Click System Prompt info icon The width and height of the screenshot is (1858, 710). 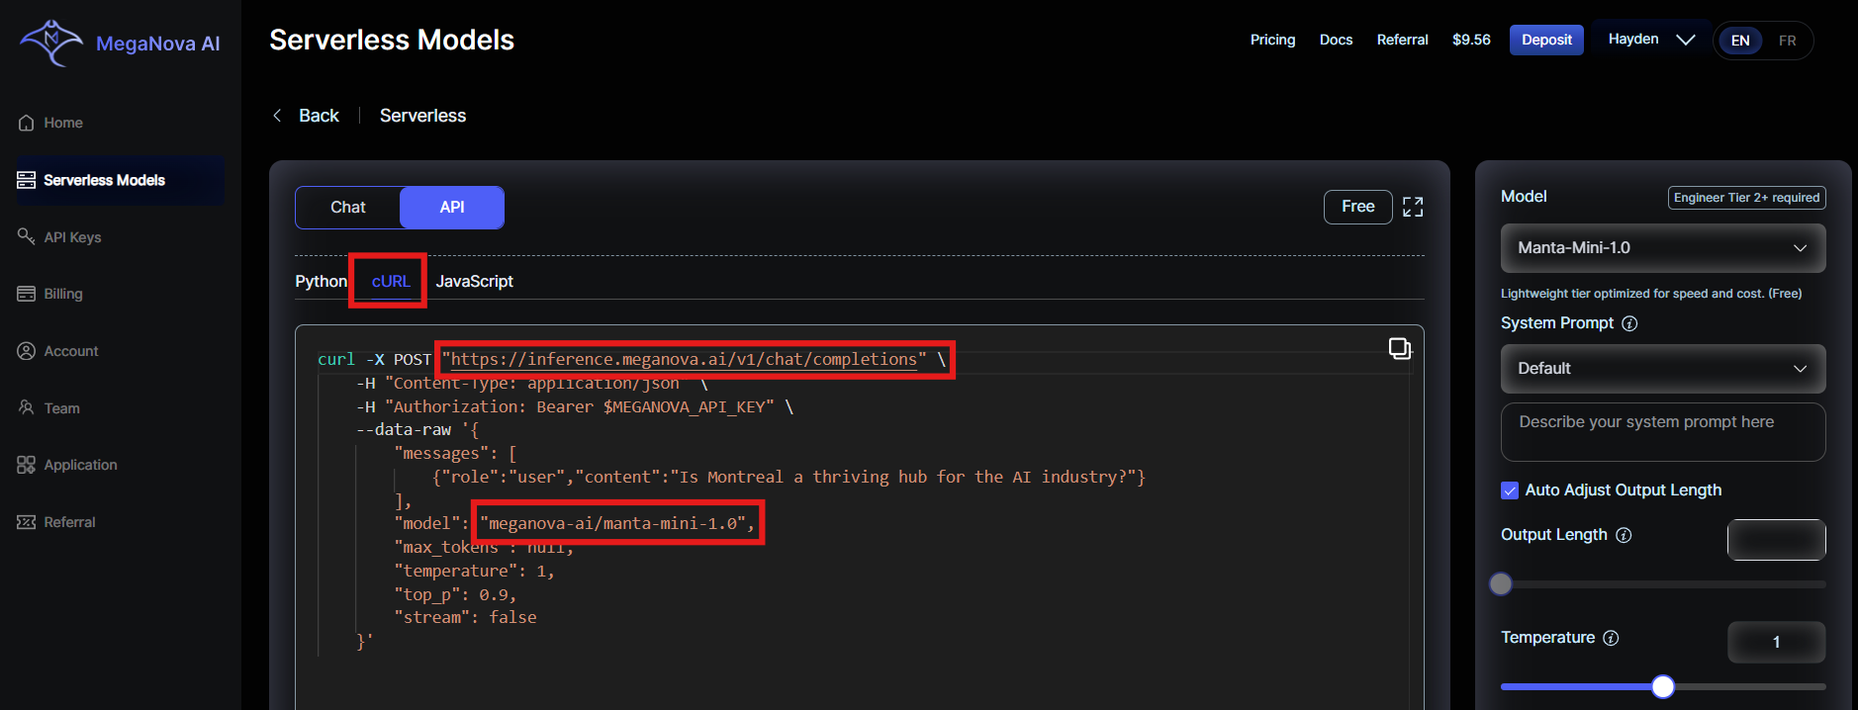[x=1629, y=323]
